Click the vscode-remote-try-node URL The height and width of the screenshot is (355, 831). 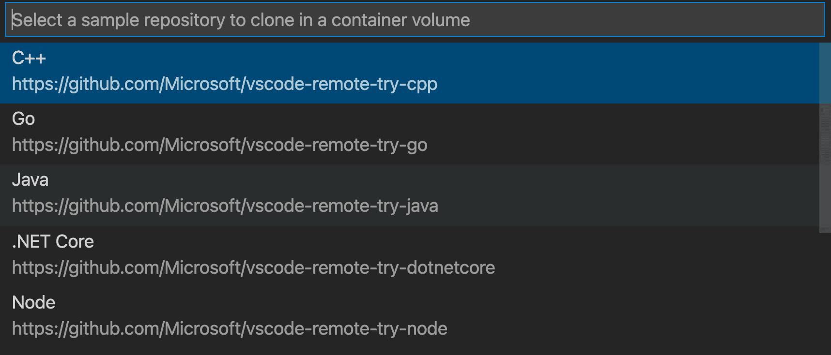230,328
